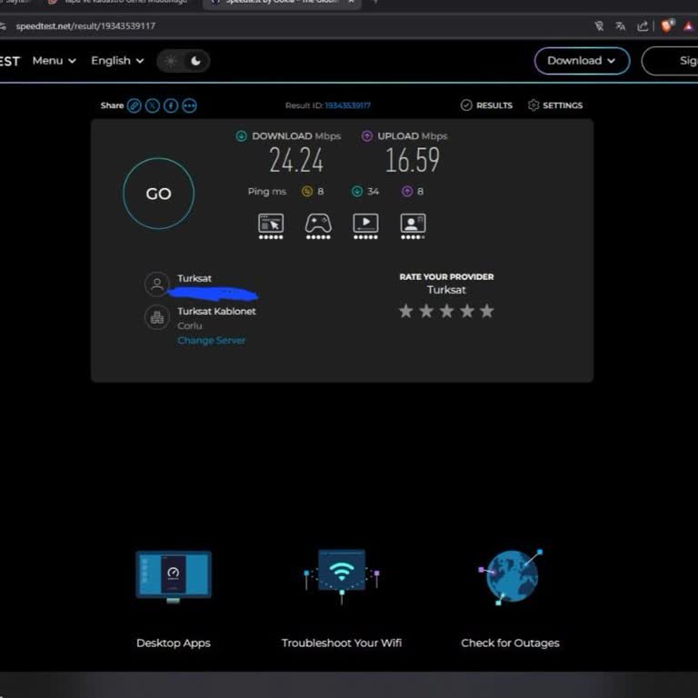The width and height of the screenshot is (698, 698).
Task: Expand the Download apps dropdown button
Action: (x=582, y=61)
